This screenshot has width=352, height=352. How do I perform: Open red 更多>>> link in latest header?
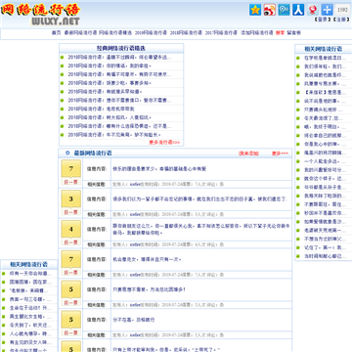coord(281,154)
